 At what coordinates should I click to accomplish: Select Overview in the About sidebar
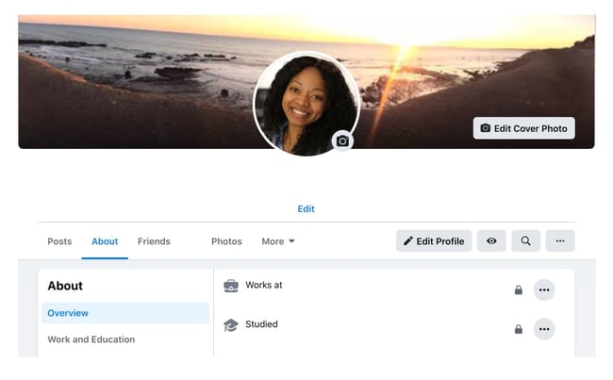(125, 313)
